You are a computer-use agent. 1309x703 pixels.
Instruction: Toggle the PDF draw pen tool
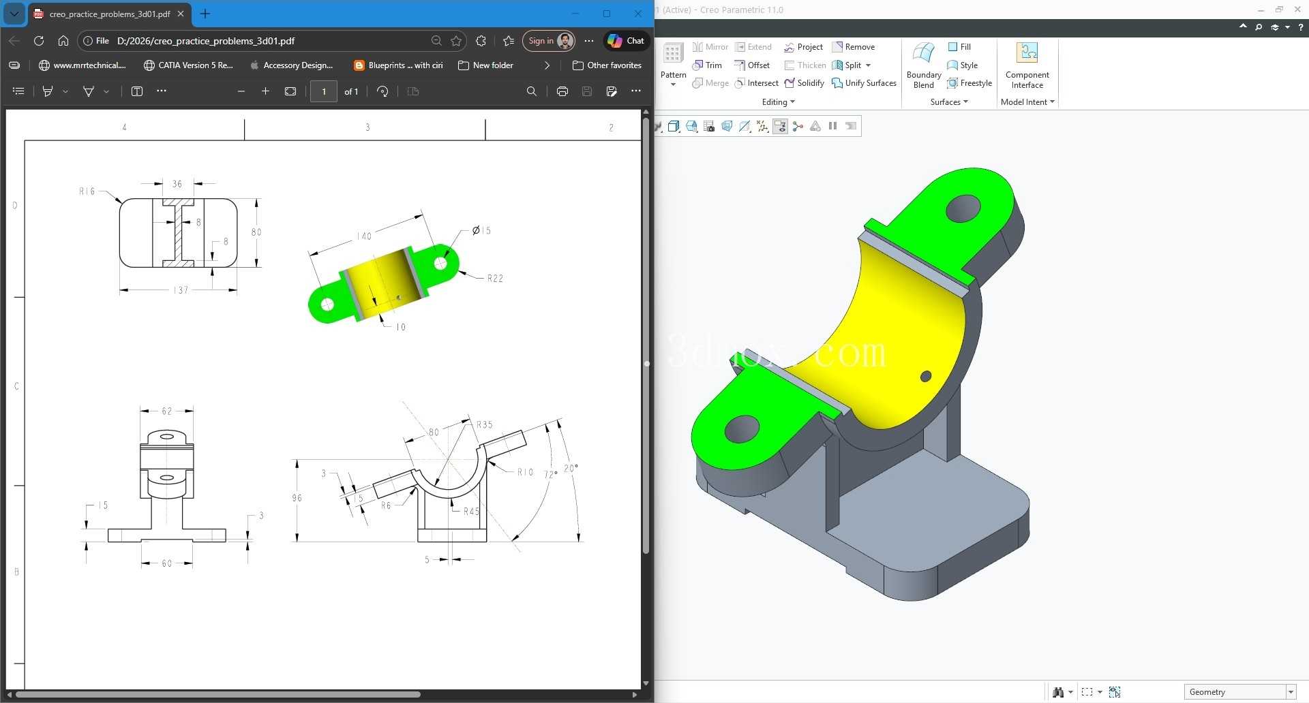[89, 91]
